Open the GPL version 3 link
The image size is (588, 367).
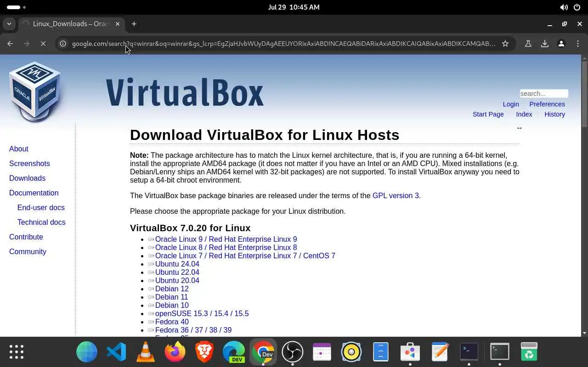[x=396, y=195]
